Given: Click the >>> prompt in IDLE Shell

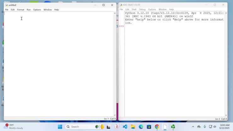Looking at the screenshot, I should pos(121,26).
